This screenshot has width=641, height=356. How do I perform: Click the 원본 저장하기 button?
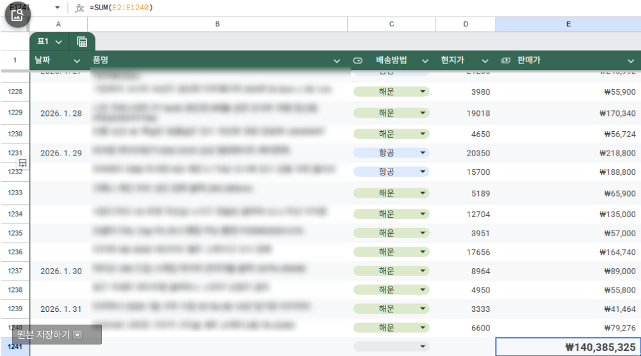click(50, 334)
